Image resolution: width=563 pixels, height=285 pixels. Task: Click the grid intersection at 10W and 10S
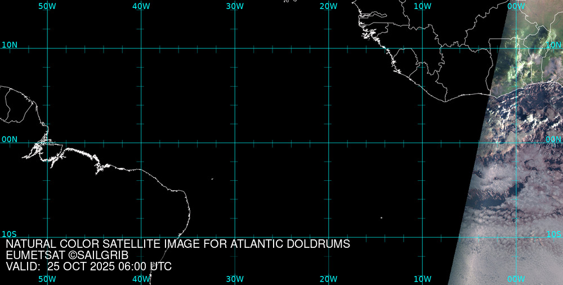422,237
